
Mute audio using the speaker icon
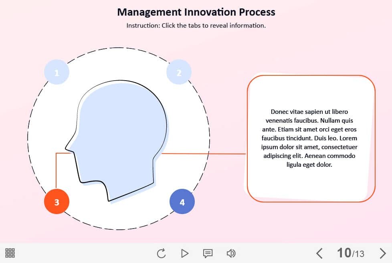tap(231, 253)
